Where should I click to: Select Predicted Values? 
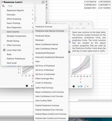(x=51, y=36)
